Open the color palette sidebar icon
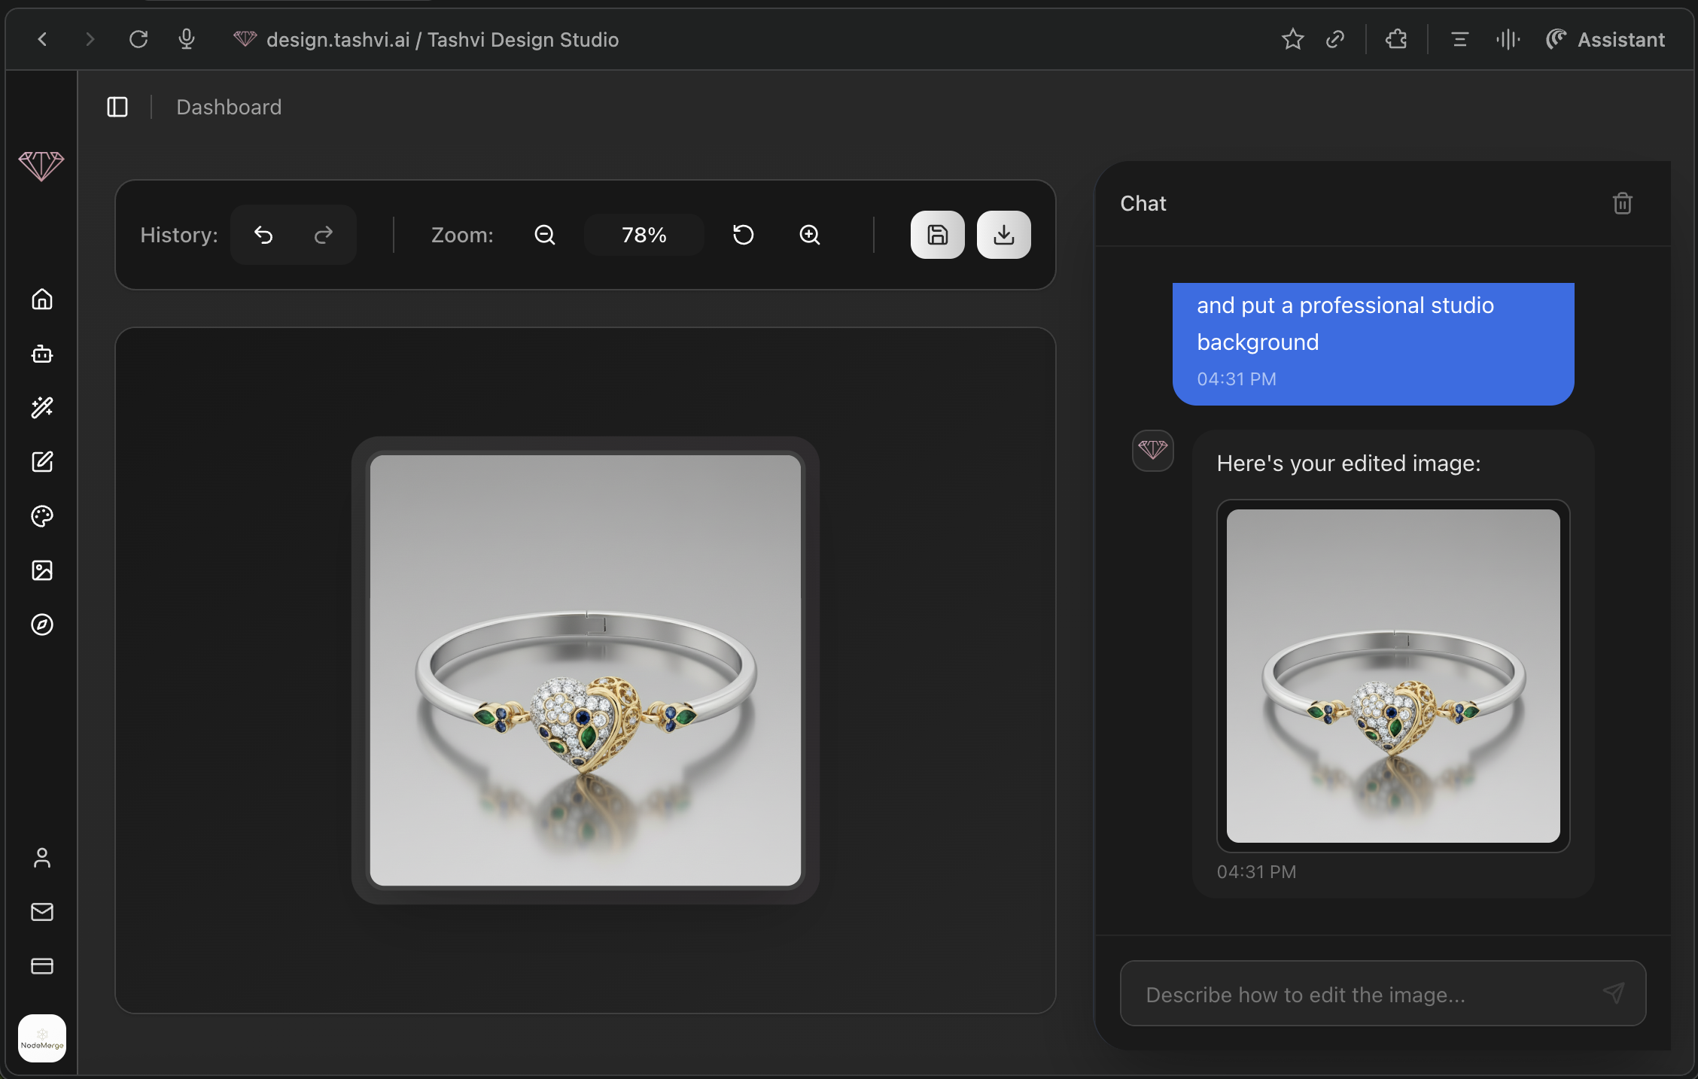 [42, 516]
